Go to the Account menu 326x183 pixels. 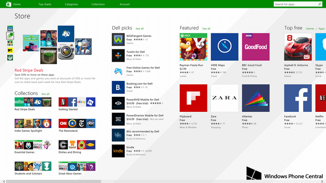click(124, 4)
